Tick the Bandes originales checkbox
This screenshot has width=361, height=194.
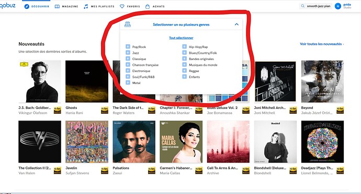(184, 58)
